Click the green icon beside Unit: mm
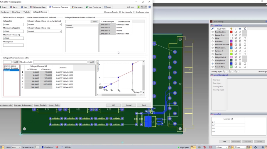This screenshot has width=267, height=149. point(139,7)
